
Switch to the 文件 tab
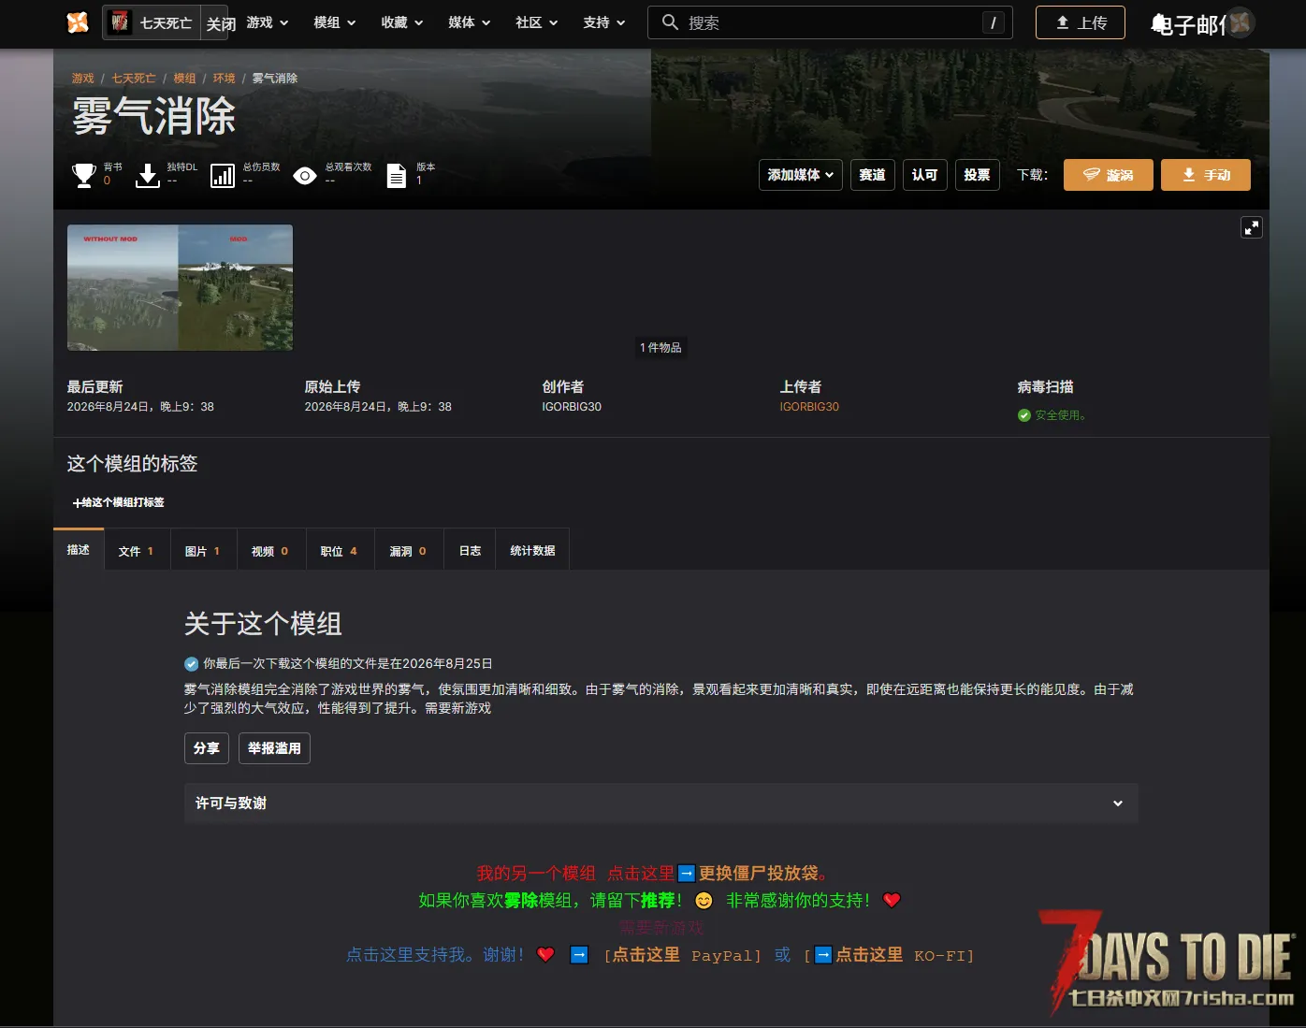click(x=137, y=551)
